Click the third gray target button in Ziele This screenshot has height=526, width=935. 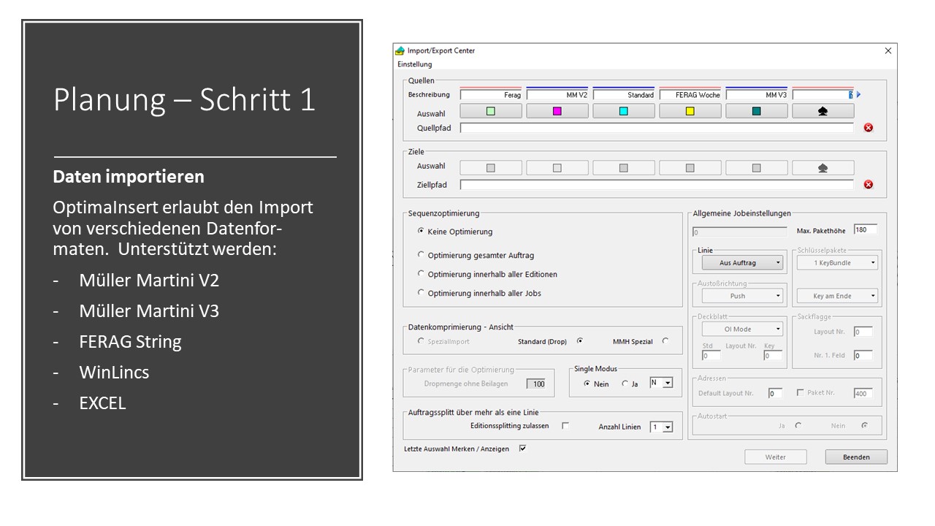(624, 167)
